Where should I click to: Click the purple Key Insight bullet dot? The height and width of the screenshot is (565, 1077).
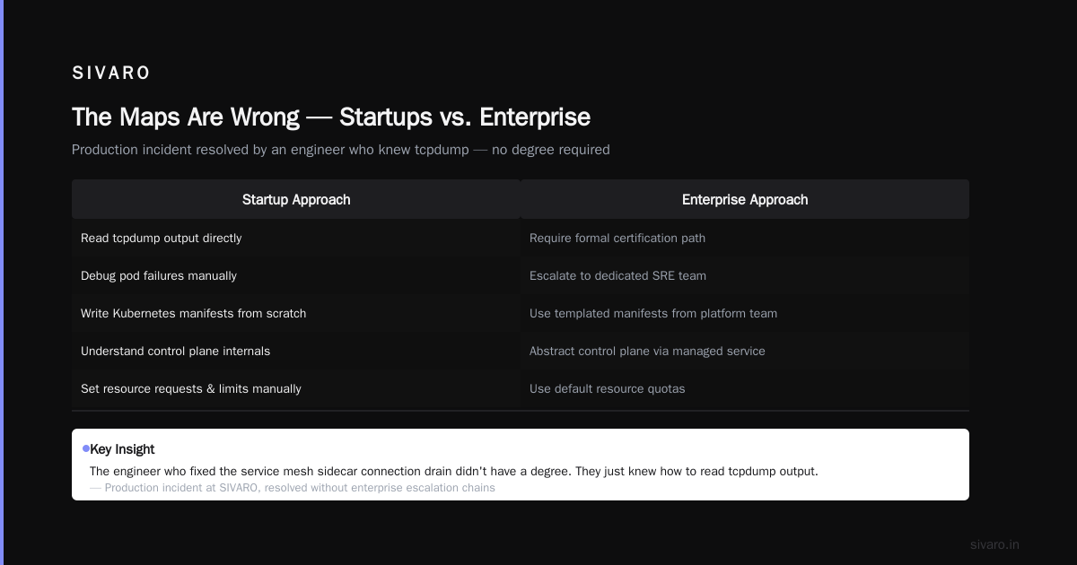click(x=86, y=448)
